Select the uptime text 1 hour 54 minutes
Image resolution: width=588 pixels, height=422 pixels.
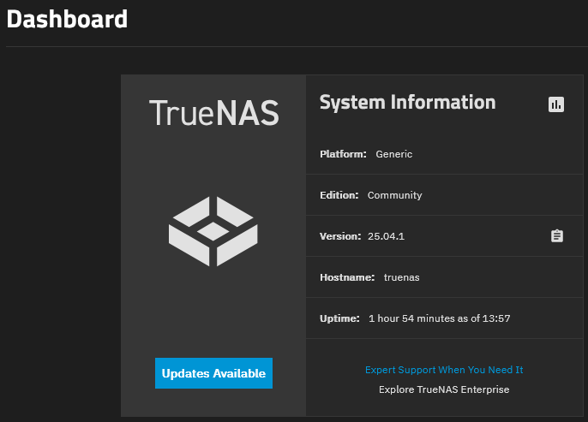coord(411,318)
